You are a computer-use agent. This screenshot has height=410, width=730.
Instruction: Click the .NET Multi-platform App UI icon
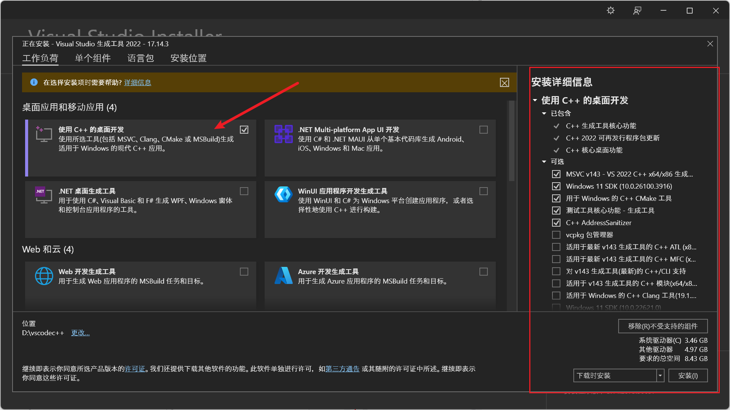(283, 134)
